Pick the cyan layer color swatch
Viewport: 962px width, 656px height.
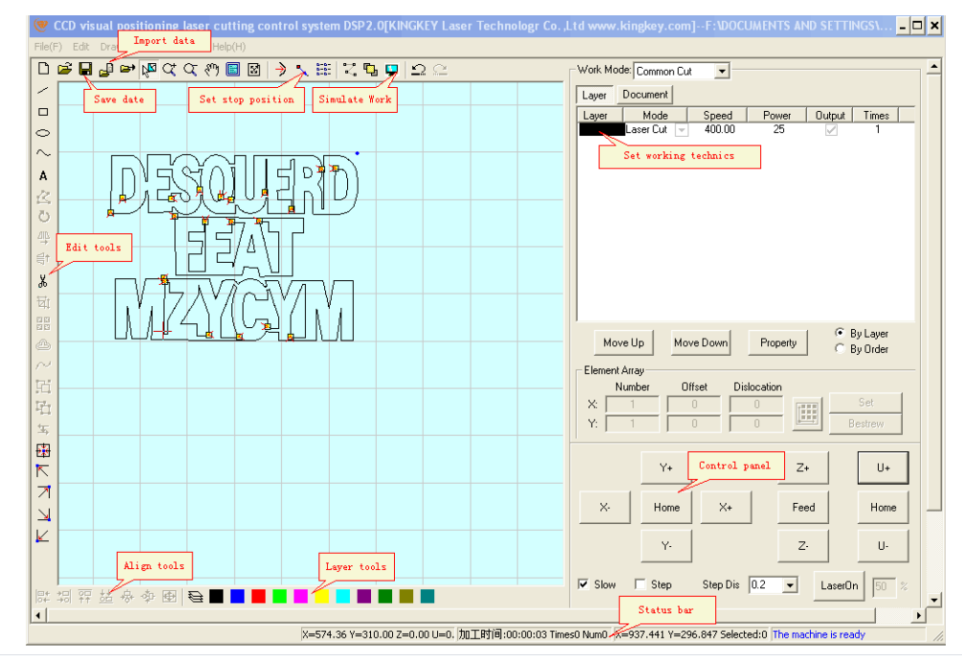click(343, 597)
